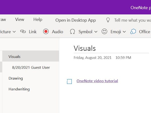Select the Visuals page in the list
The height and width of the screenshot is (113, 151).
[x=31, y=56]
